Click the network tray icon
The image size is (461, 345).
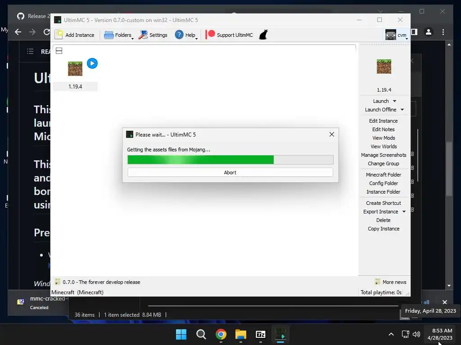[x=406, y=334]
